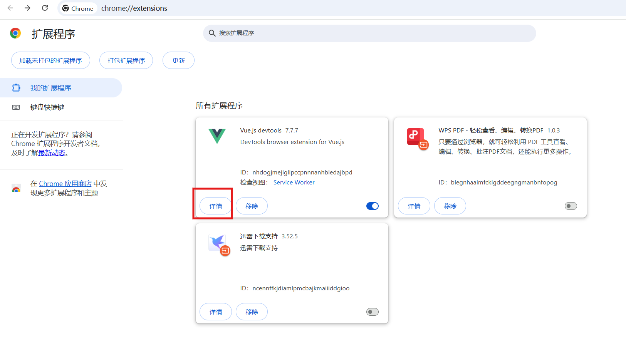Enable the 迅雷下载支持 extension toggle
The height and width of the screenshot is (350, 626).
point(373,312)
